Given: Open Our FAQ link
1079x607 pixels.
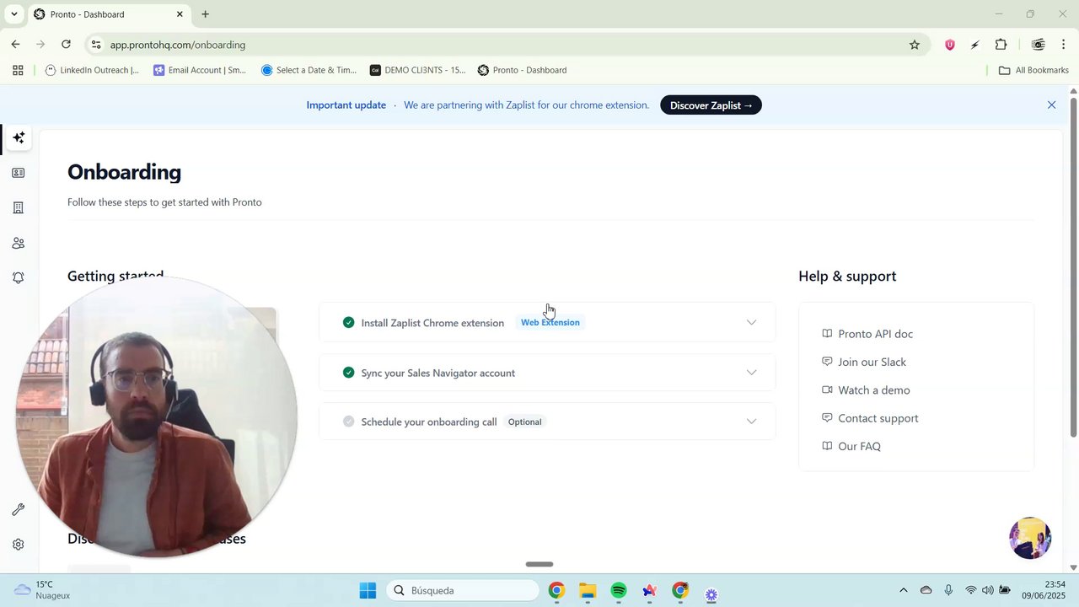Looking at the screenshot, I should coord(859,447).
